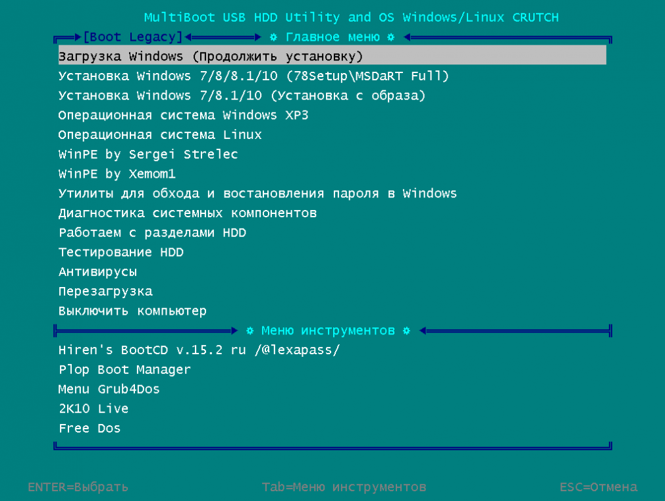Open 'Диагностика системных компонентов'
Viewport: 665px width, 501px height.
[188, 213]
